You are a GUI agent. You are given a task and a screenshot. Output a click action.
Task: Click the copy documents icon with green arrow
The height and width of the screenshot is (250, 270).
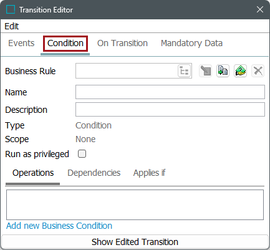click(223, 71)
